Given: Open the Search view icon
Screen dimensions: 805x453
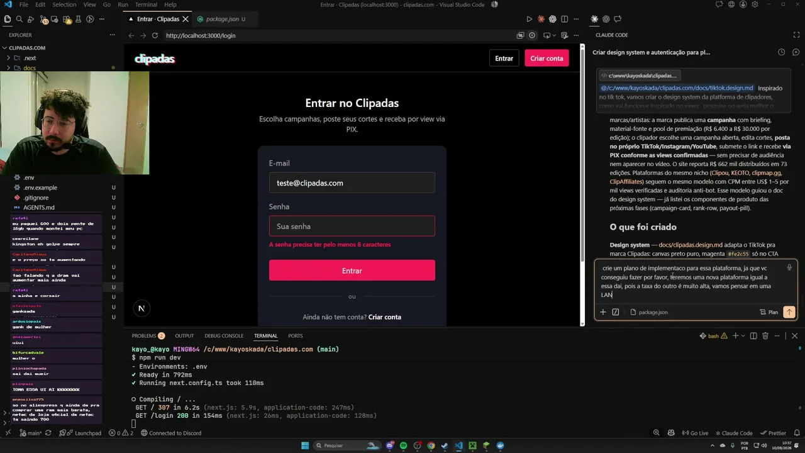Looking at the screenshot, I should 19,20.
